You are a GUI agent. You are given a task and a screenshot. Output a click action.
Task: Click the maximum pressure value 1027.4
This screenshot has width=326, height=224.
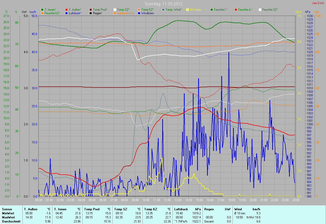pos(196,217)
